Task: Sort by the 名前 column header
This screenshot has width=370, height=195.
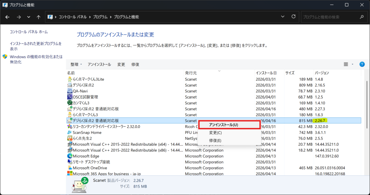Action: [125, 73]
